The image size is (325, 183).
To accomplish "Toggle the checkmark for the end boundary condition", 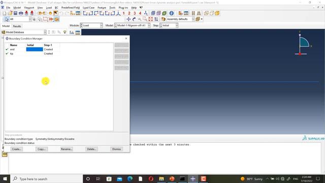I will [x=7, y=49].
